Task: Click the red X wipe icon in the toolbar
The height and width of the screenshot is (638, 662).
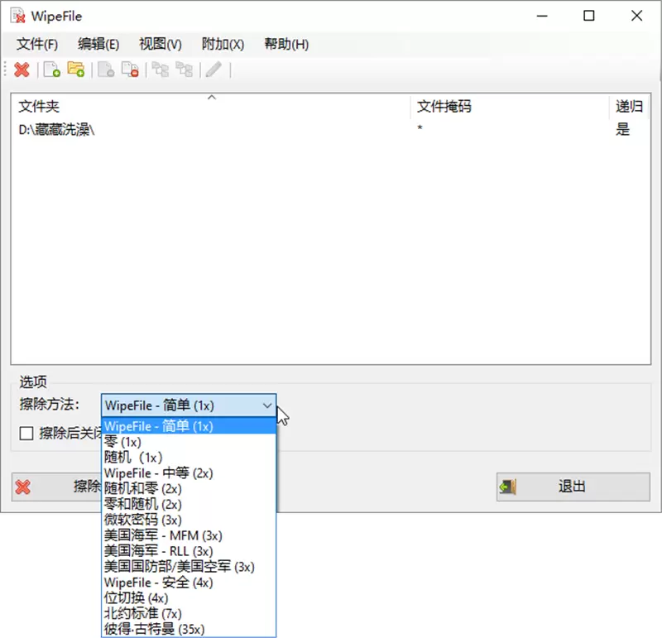Action: pyautogui.click(x=22, y=70)
